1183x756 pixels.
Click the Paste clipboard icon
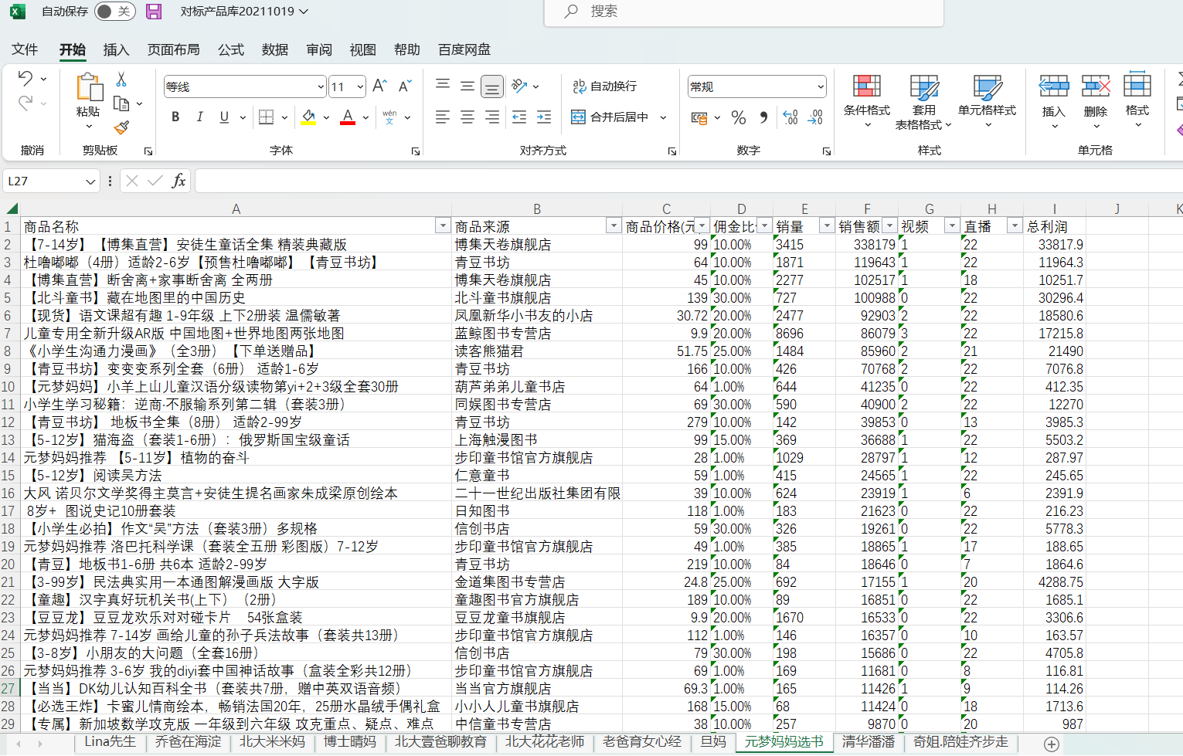tap(89, 87)
